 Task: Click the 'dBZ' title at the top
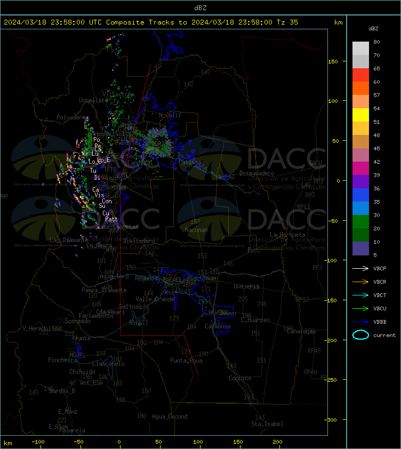tap(200, 7)
